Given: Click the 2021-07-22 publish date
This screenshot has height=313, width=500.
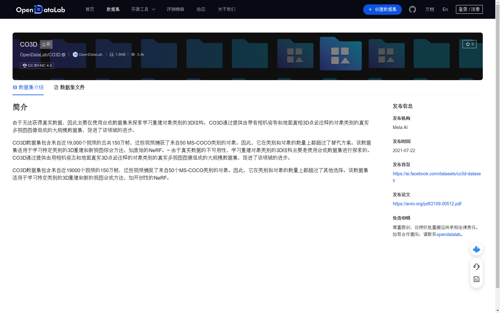Looking at the screenshot, I should [404, 151].
